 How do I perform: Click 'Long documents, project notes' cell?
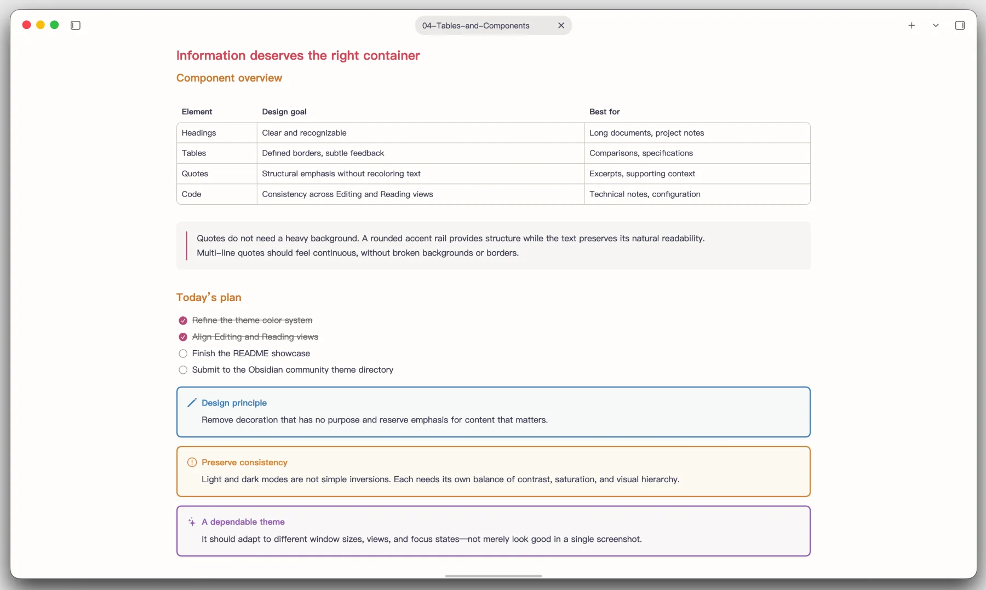(x=697, y=133)
